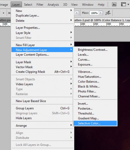Expand the Arrange submenu
This screenshot has width=130, height=150.
(42, 126)
